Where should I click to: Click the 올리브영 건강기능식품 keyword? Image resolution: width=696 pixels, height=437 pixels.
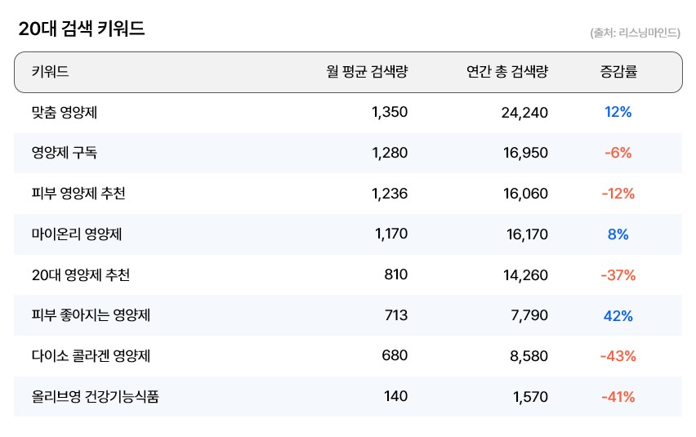coord(95,398)
